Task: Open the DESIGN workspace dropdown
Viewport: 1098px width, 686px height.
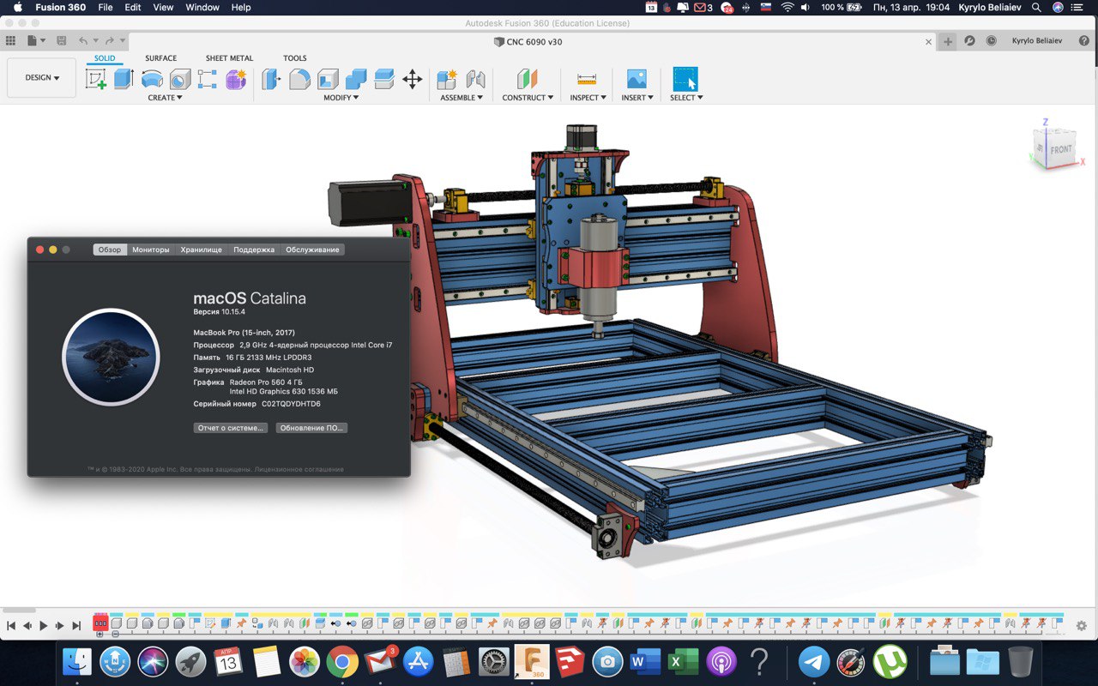Action: click(41, 77)
